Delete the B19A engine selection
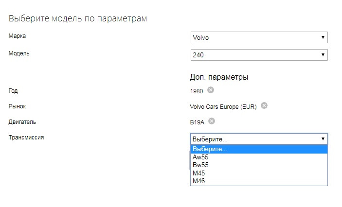 (212, 121)
